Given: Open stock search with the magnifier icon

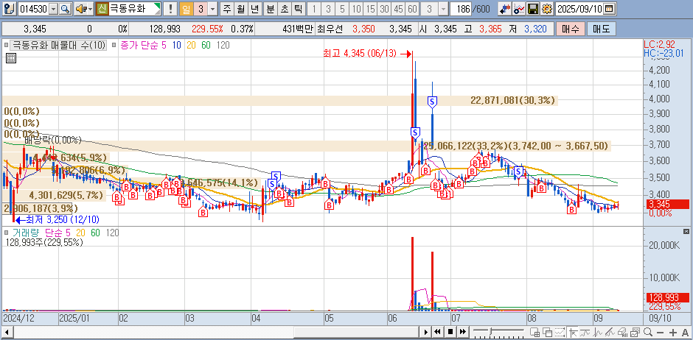Looking at the screenshot, I should click(65, 8).
